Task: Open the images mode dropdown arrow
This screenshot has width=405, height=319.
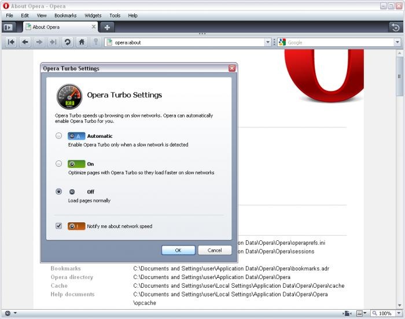Action: point(365,313)
